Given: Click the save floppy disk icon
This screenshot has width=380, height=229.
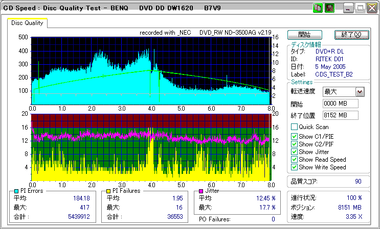Looking at the screenshot, I should pyautogui.click(x=329, y=8).
